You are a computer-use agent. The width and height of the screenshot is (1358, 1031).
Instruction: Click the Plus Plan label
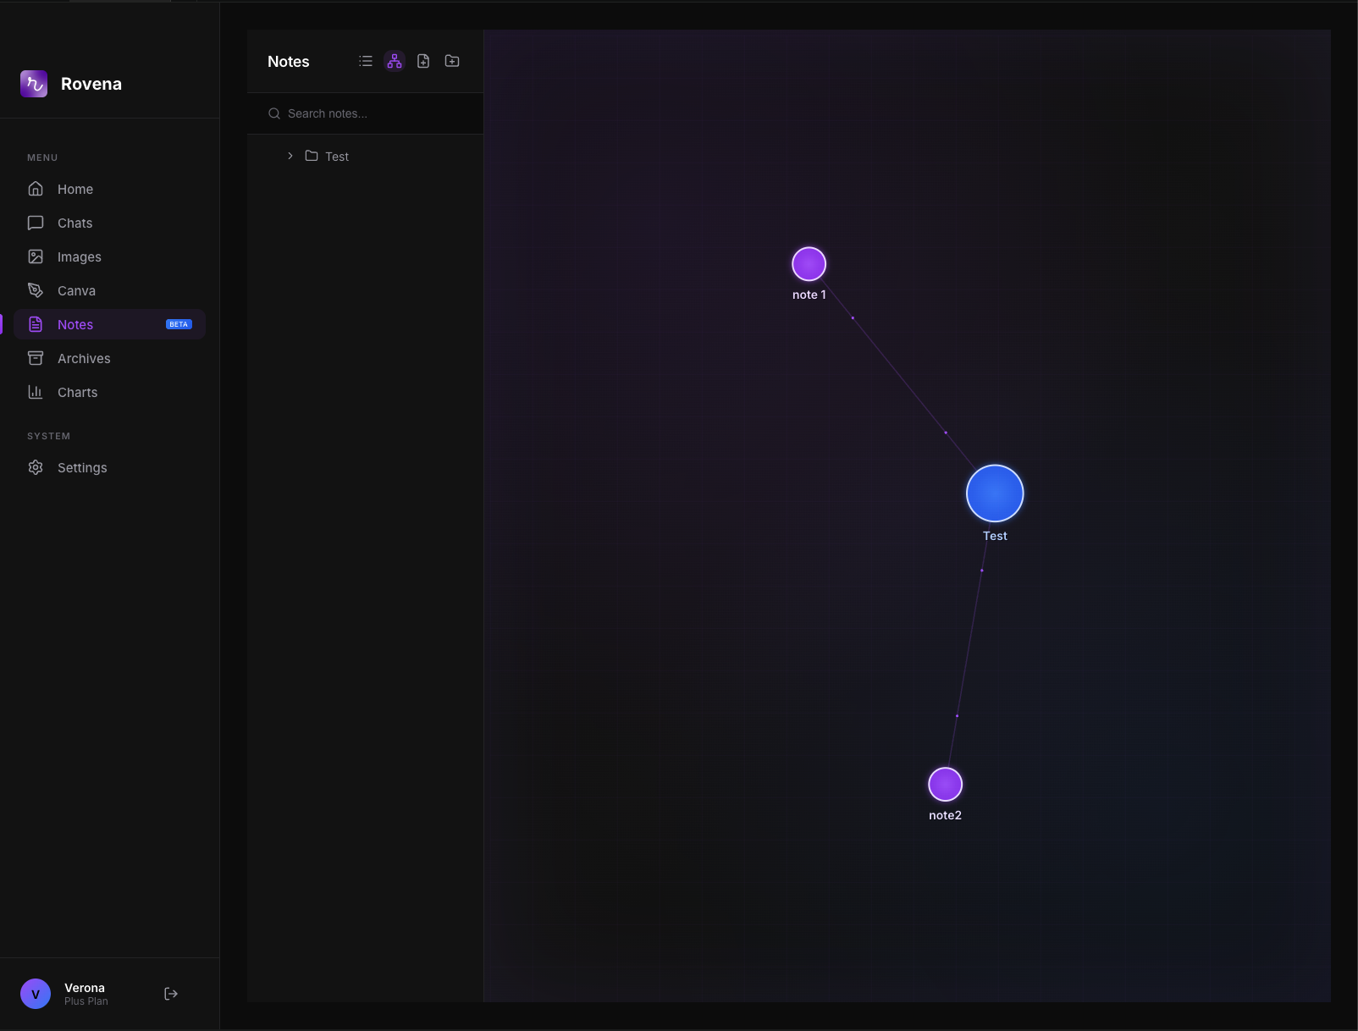click(86, 1001)
